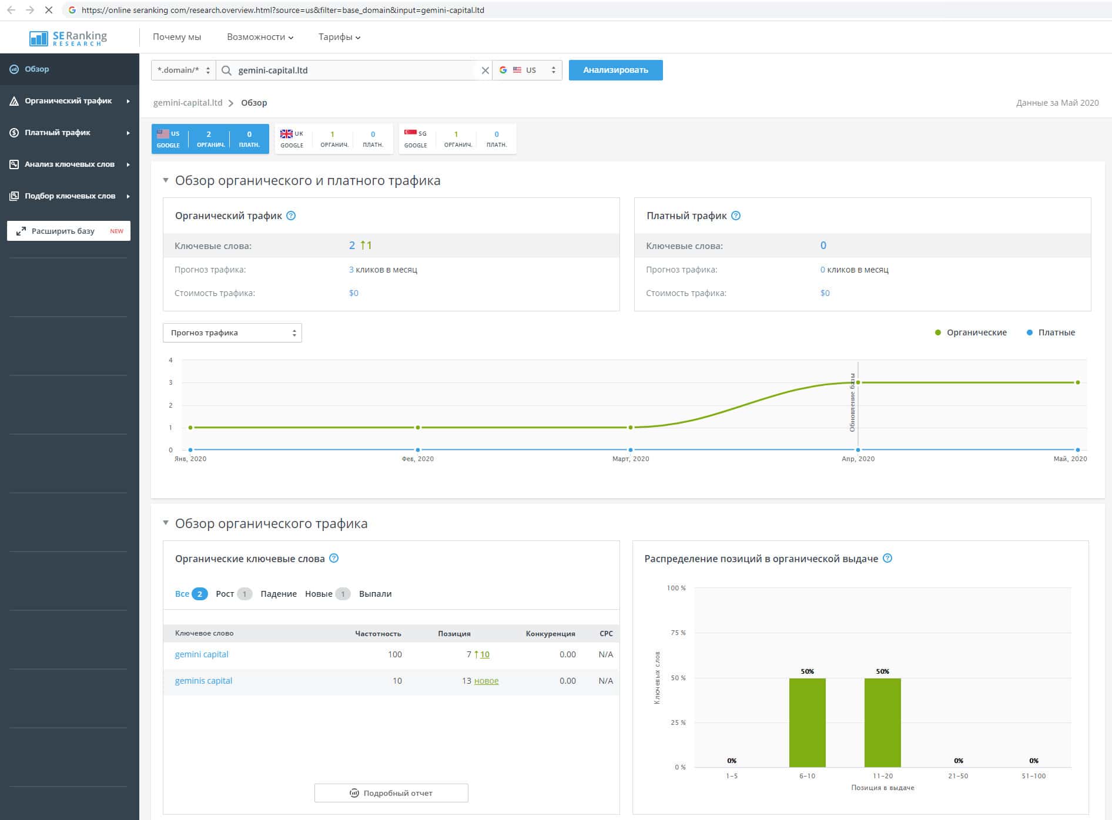Open the *.domain/* scope dropdown
The image size is (1112, 820).
pos(183,70)
